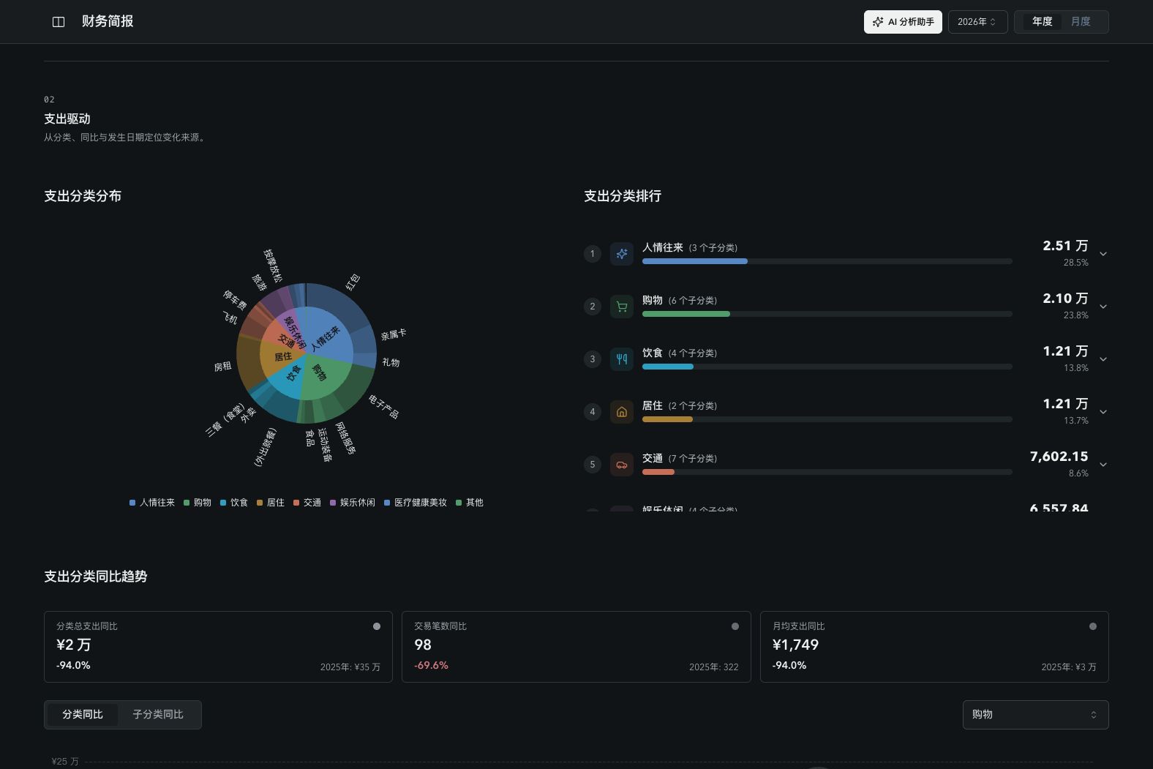Click the 饮食 fork and knife icon

(x=622, y=359)
